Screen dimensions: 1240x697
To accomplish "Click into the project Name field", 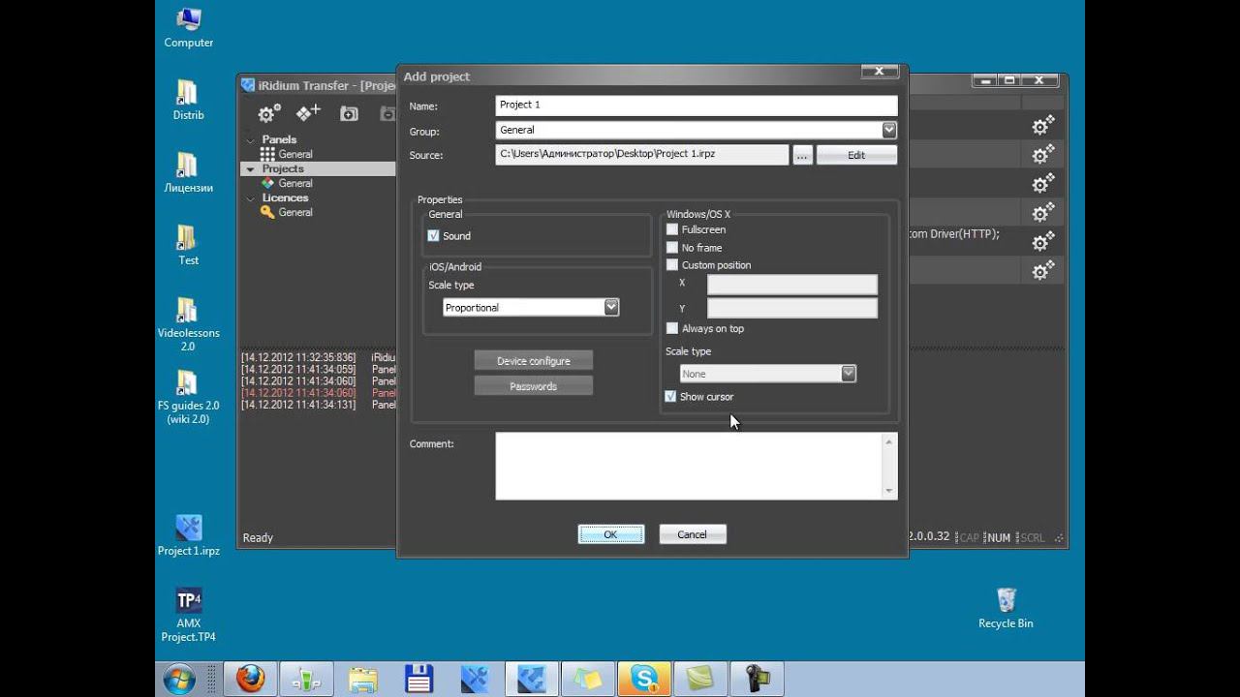I will [x=697, y=105].
